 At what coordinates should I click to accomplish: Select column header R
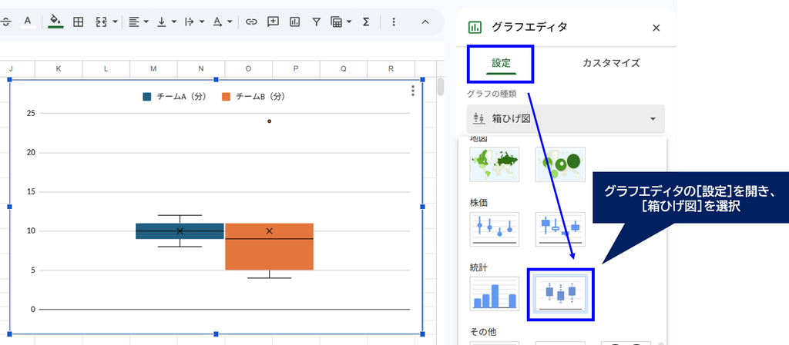tap(391, 69)
